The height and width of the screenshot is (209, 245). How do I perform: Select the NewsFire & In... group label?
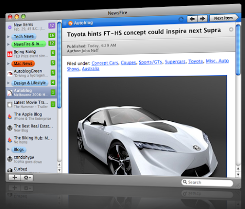pos(29,44)
